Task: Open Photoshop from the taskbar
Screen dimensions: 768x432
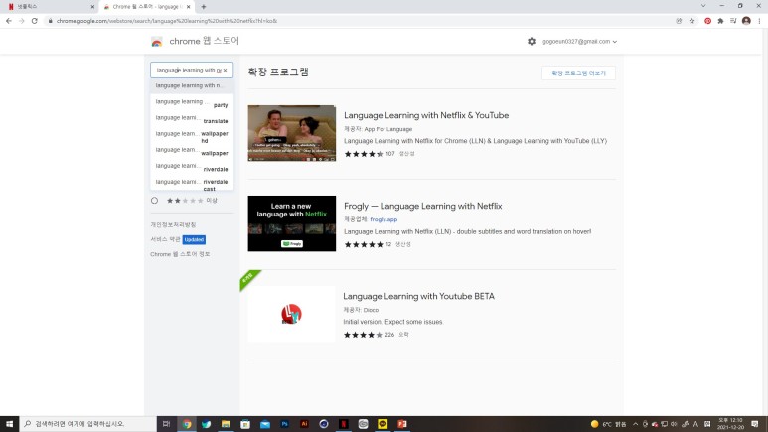Action: 284,424
